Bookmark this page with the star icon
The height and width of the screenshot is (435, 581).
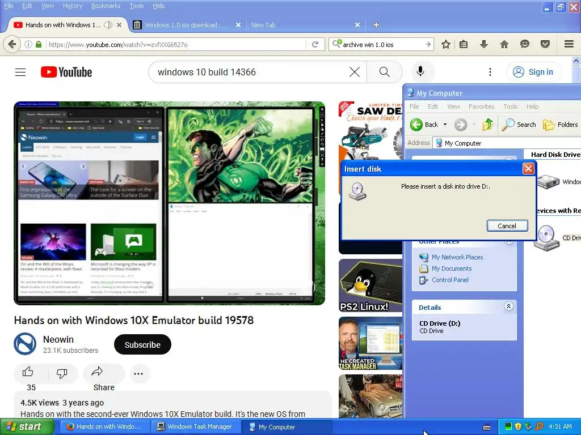pyautogui.click(x=446, y=44)
